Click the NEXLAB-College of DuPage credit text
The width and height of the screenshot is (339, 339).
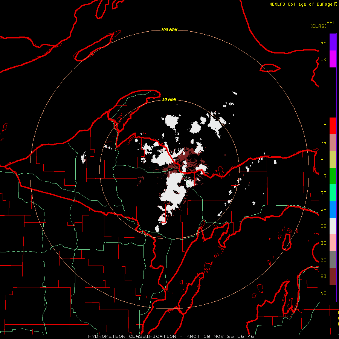pos(301,4)
